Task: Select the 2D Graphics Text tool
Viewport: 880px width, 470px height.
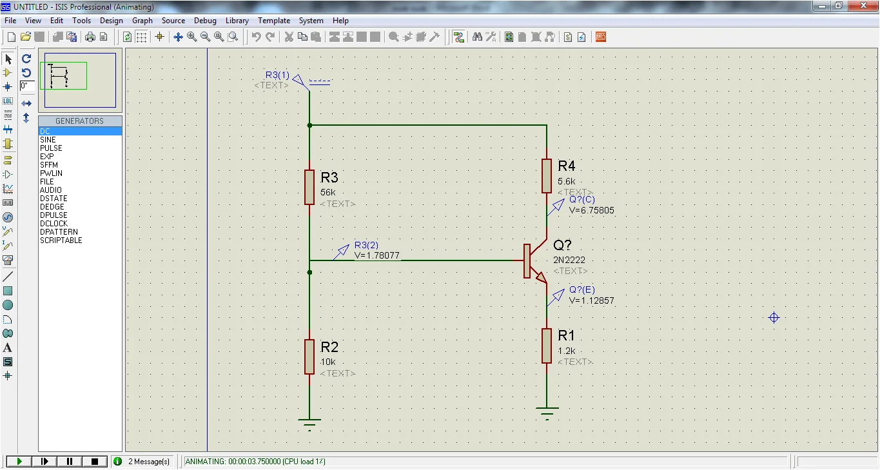Action: (8, 348)
